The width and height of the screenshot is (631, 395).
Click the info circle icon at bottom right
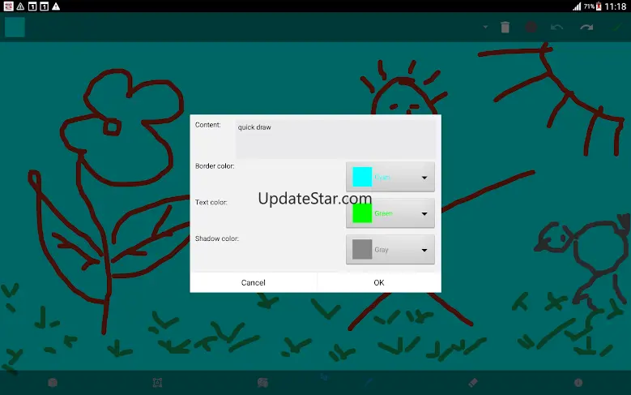coord(578,383)
